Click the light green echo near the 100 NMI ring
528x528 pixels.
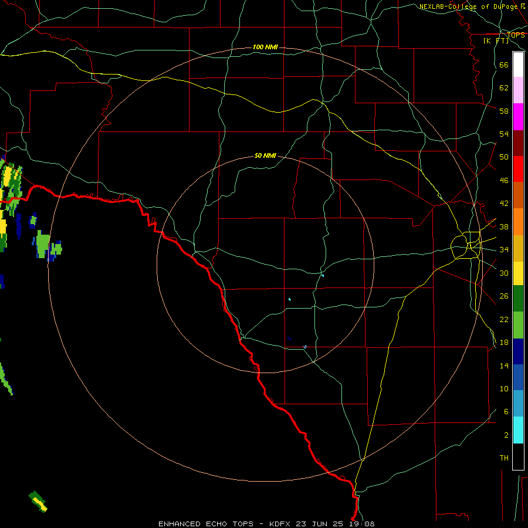43,243
